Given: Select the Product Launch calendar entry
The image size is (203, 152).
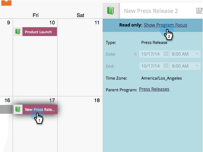Looking at the screenshot, I should (40, 32).
